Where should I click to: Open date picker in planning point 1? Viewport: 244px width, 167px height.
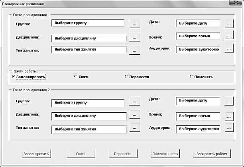pyautogui.click(x=228, y=23)
